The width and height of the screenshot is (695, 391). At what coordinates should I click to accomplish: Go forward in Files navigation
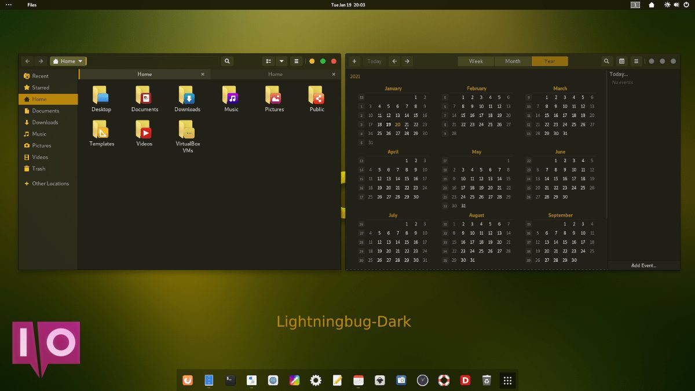click(41, 61)
